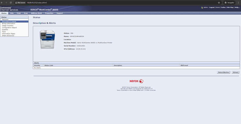Image resolution: width=241 pixels, height=124 pixels.
Task: Select the Status tab
Action: (4, 13)
